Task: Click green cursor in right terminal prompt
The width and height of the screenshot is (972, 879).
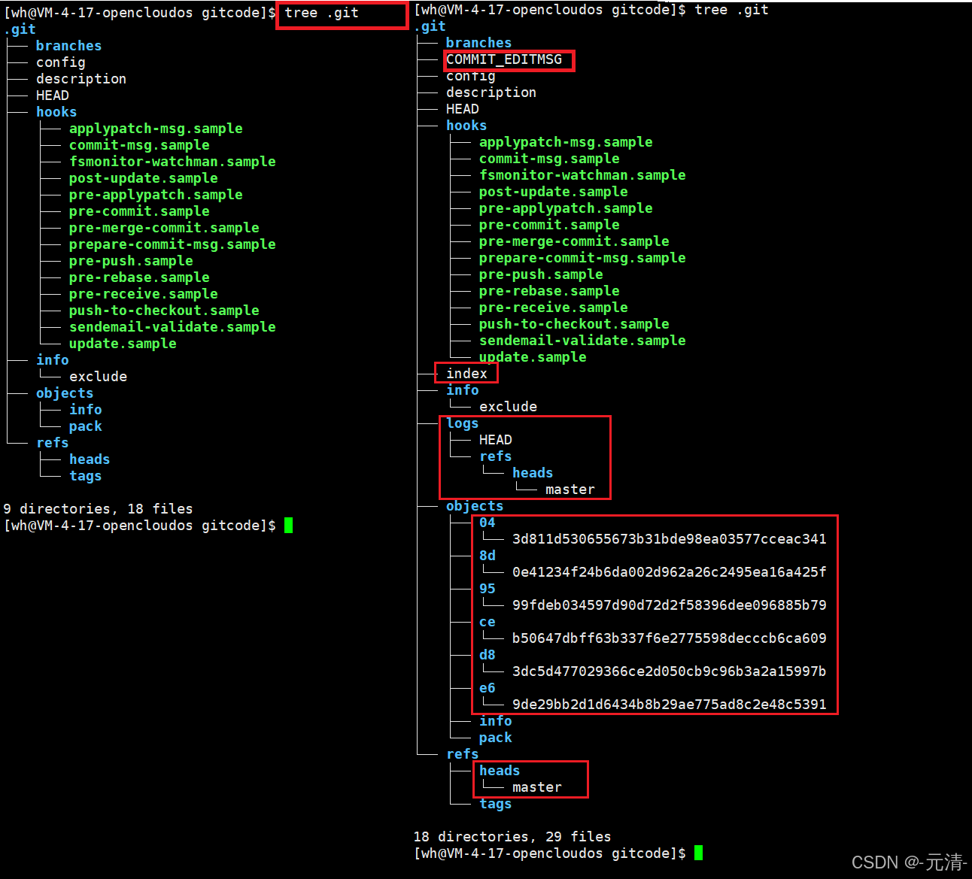Action: (698, 853)
